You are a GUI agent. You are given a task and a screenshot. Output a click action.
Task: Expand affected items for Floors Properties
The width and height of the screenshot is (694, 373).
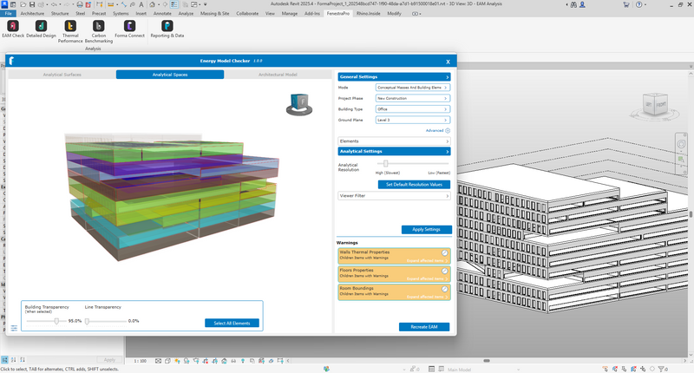[x=427, y=278]
